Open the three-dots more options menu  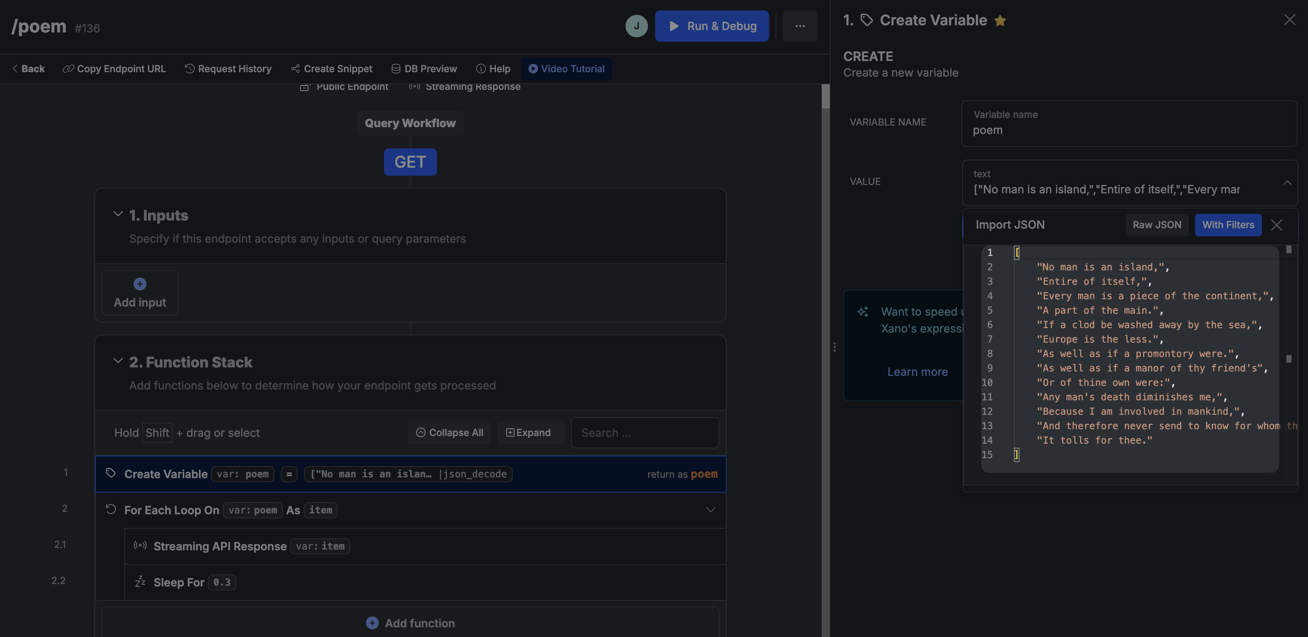click(800, 26)
